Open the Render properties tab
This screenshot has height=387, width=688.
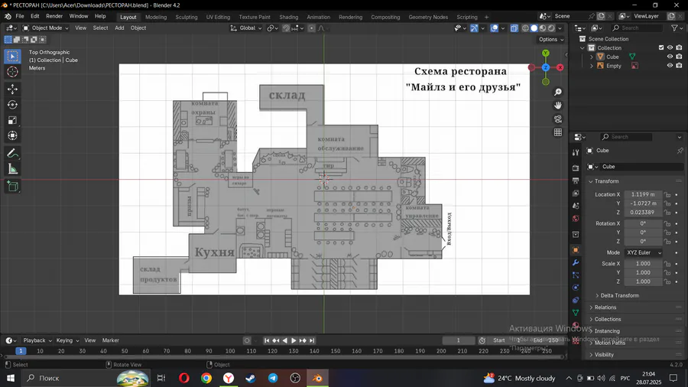(576, 168)
